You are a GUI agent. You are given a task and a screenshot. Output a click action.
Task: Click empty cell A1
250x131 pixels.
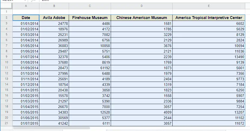[x=26, y=12]
